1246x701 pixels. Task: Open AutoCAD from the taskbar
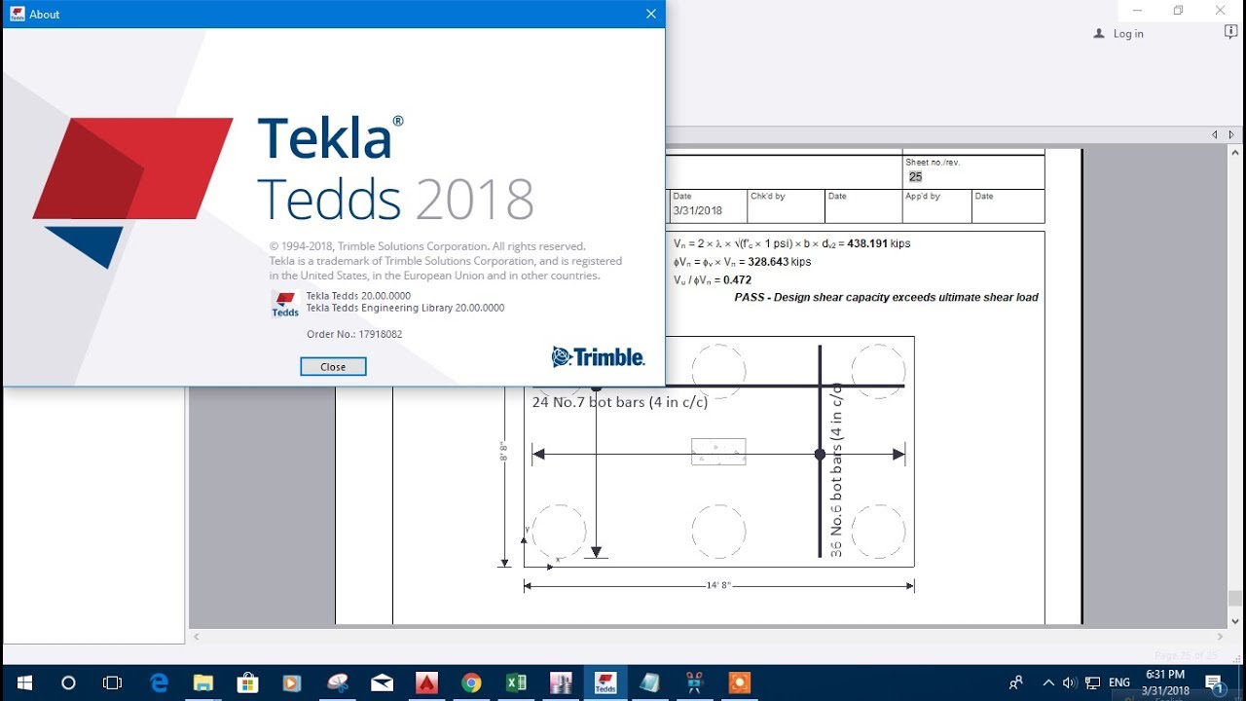426,683
